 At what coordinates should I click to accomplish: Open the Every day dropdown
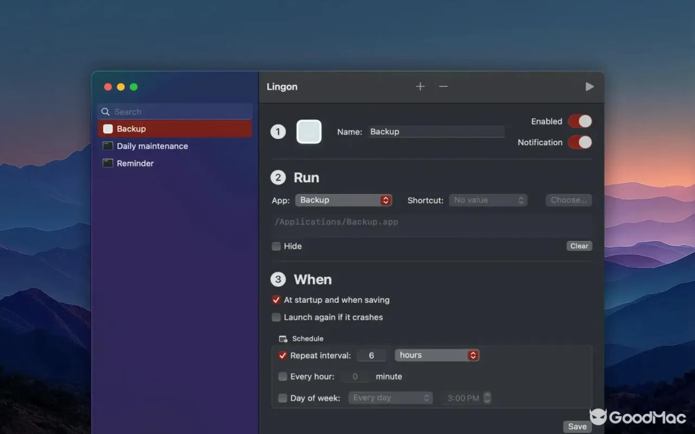coord(390,398)
